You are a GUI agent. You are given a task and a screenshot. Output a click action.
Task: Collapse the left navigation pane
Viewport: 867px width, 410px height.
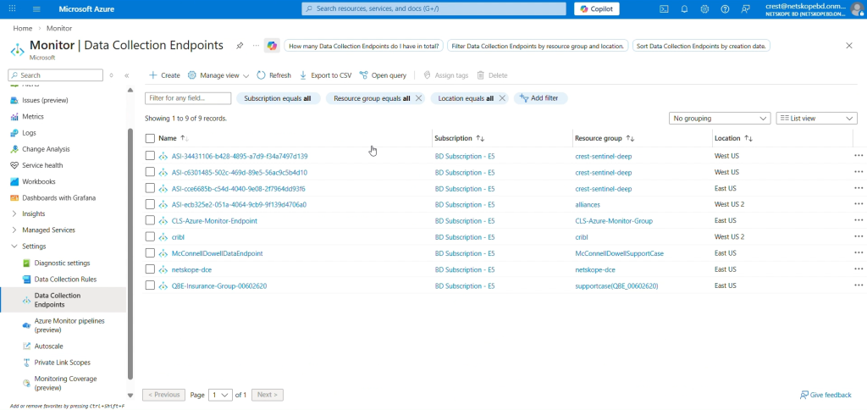tap(127, 75)
